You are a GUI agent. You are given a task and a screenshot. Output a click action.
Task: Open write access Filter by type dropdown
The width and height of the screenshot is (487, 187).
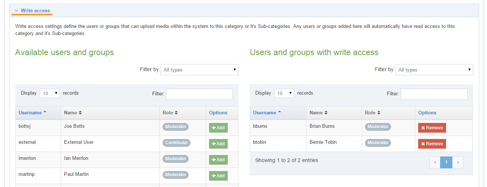point(434,70)
